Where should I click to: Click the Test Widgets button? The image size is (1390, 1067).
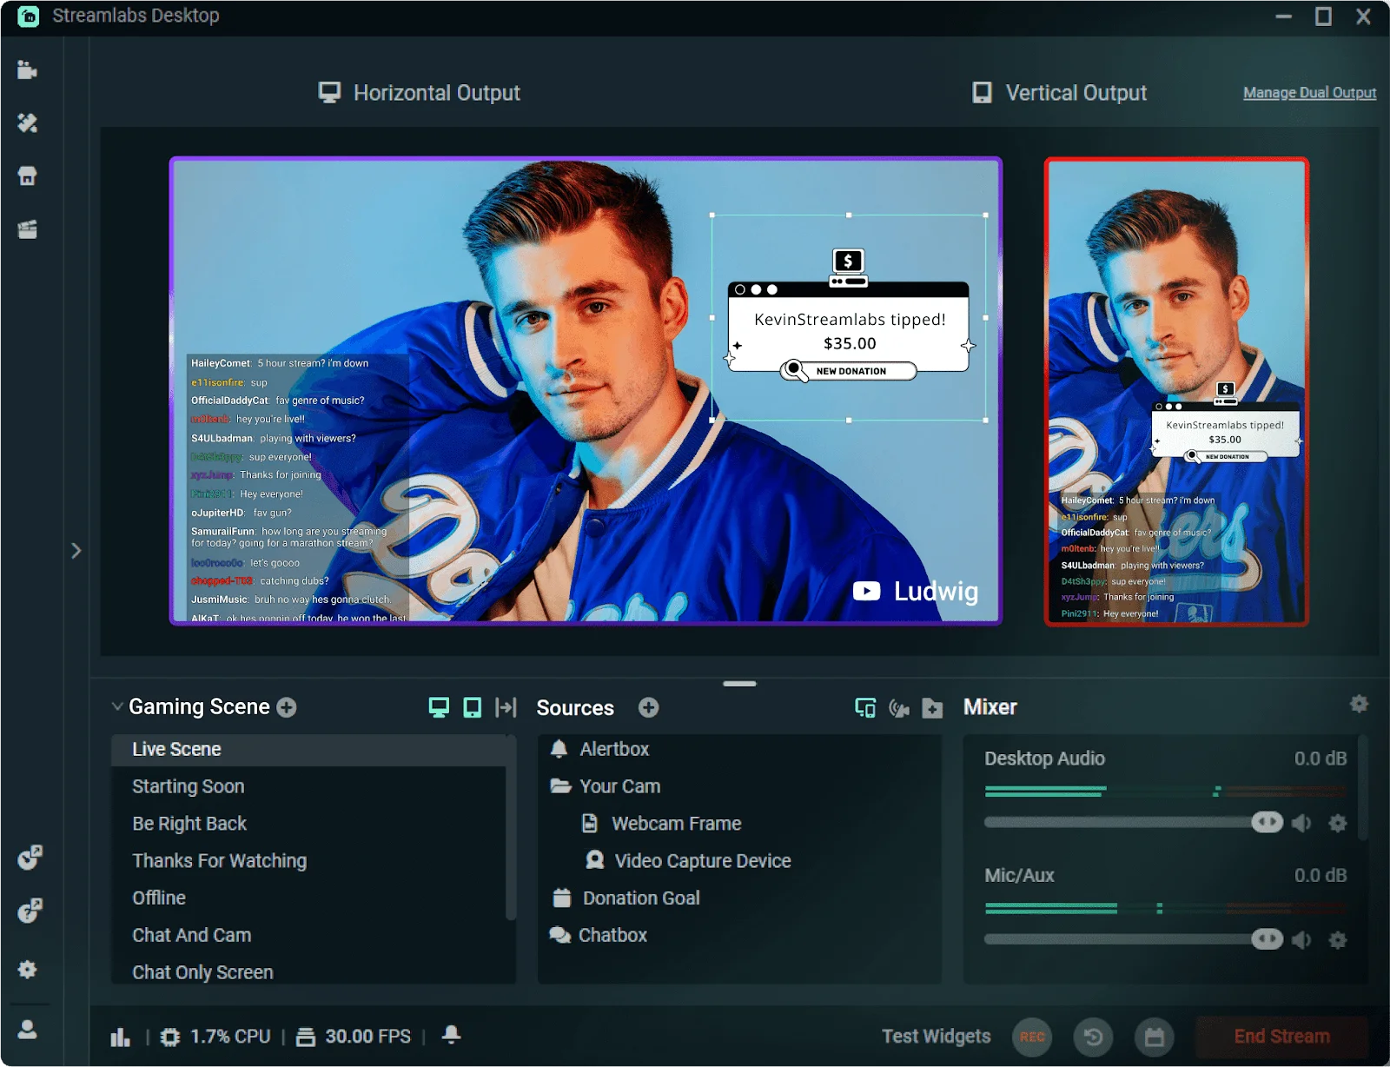936,1037
